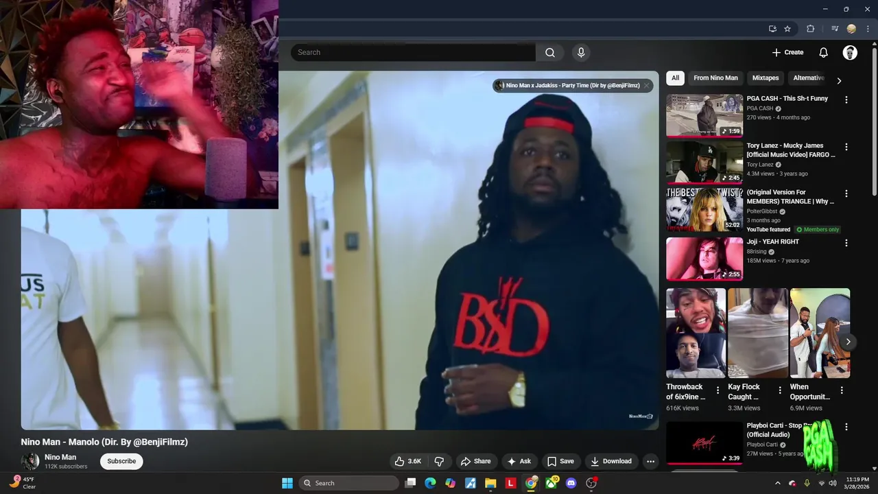
Task: Subscribe to Nino Man channel
Action: click(121, 461)
